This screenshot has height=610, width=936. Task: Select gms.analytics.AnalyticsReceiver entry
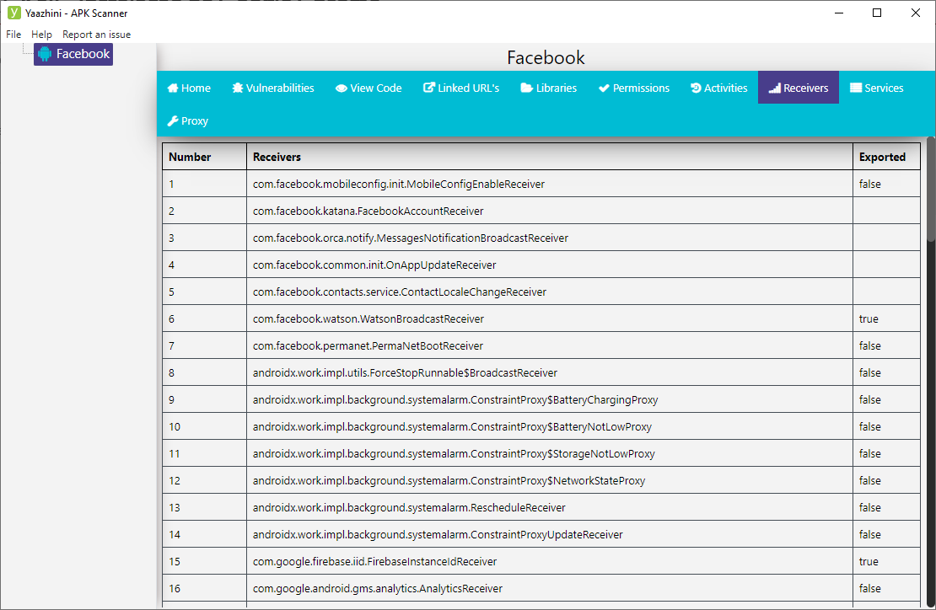pos(377,589)
